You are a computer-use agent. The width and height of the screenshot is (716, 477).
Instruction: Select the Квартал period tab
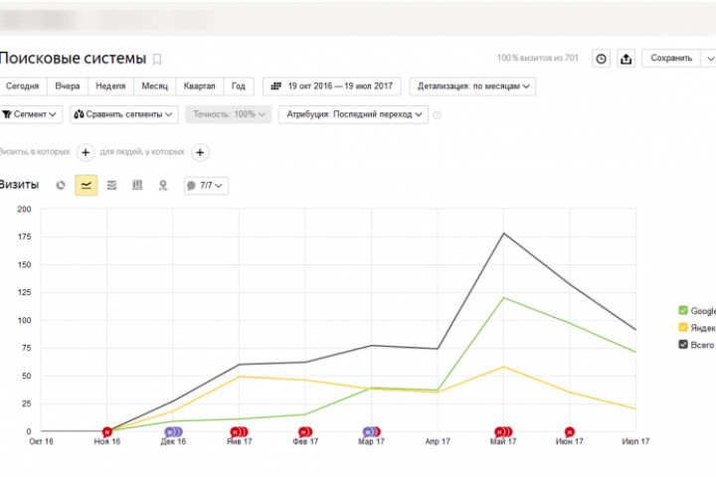[199, 86]
